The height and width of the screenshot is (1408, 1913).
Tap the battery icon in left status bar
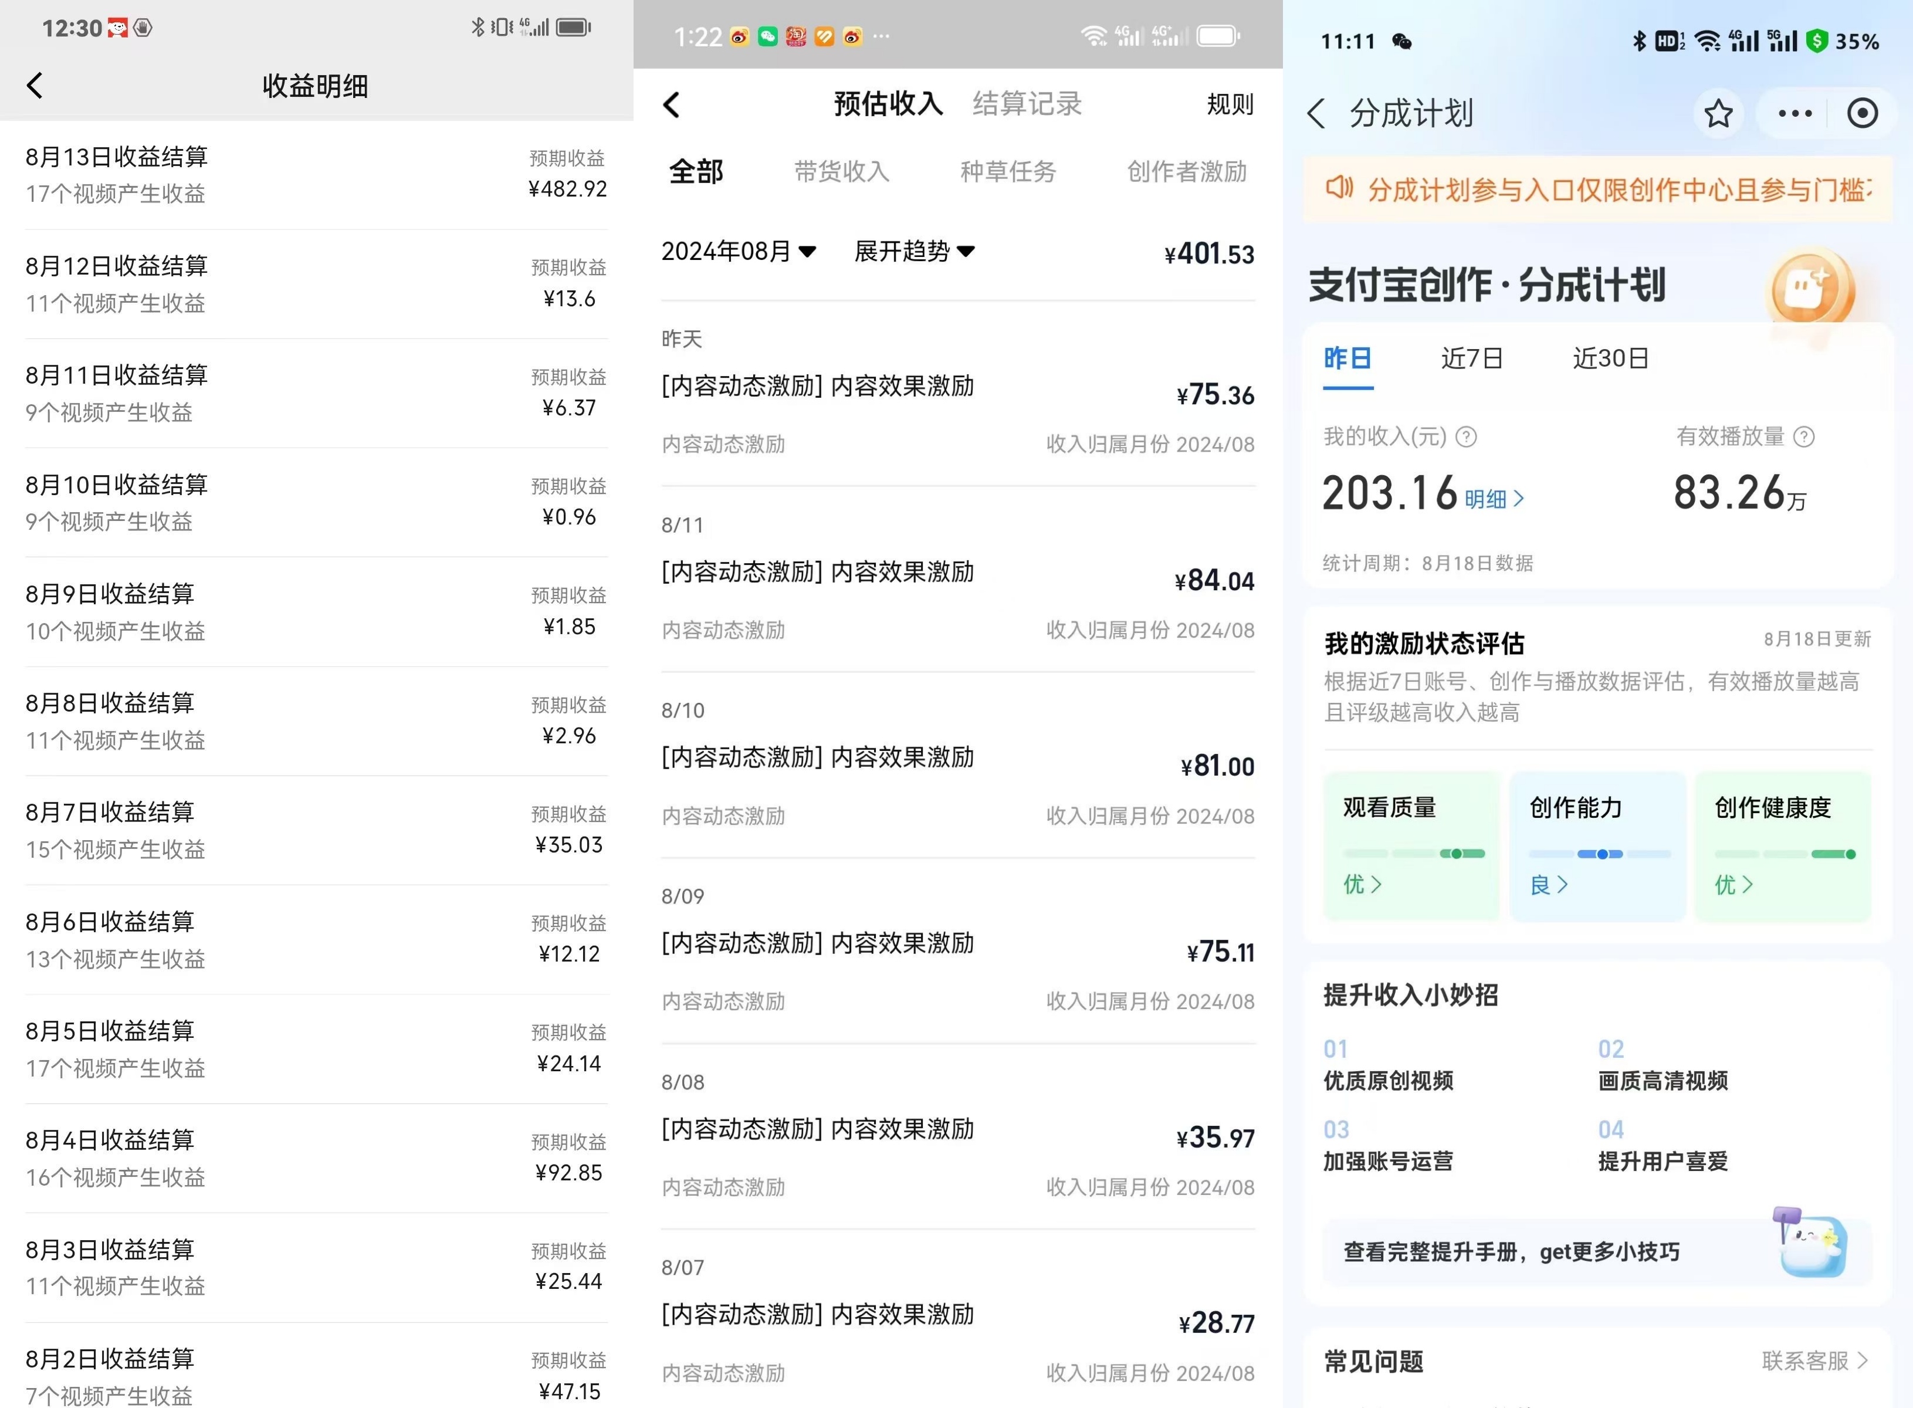coord(574,27)
